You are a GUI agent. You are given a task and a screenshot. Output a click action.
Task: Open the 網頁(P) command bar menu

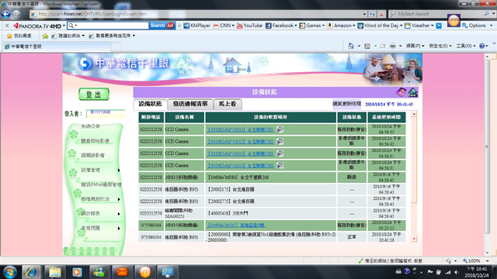[415, 46]
